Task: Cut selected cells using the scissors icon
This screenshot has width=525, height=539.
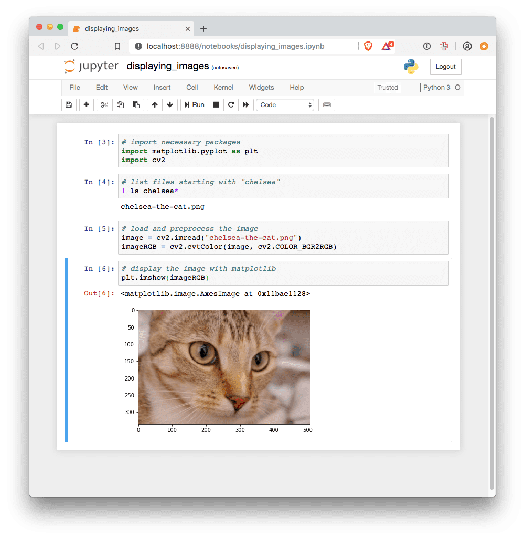Action: tap(104, 105)
